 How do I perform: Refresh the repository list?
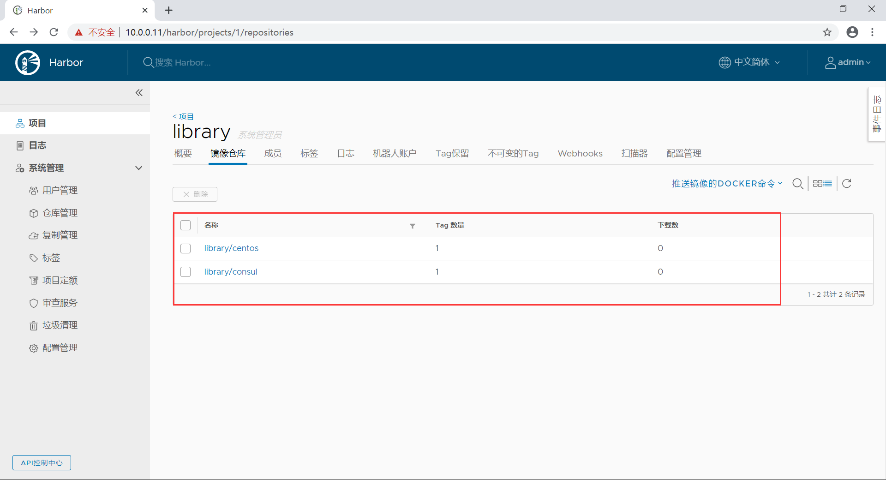click(x=847, y=184)
